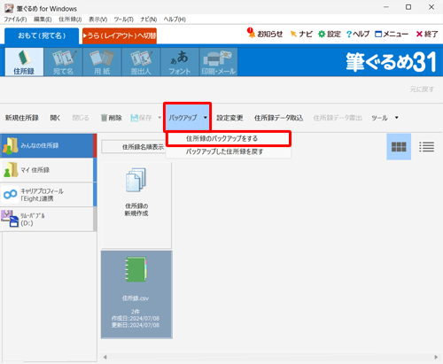Click 新規住所録 button

point(22,118)
